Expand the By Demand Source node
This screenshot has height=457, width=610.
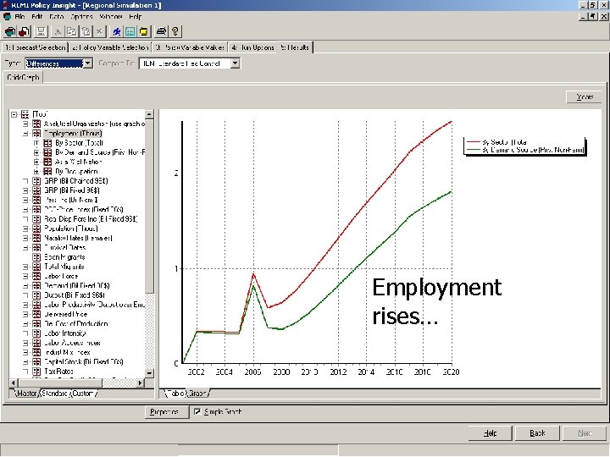click(x=36, y=152)
